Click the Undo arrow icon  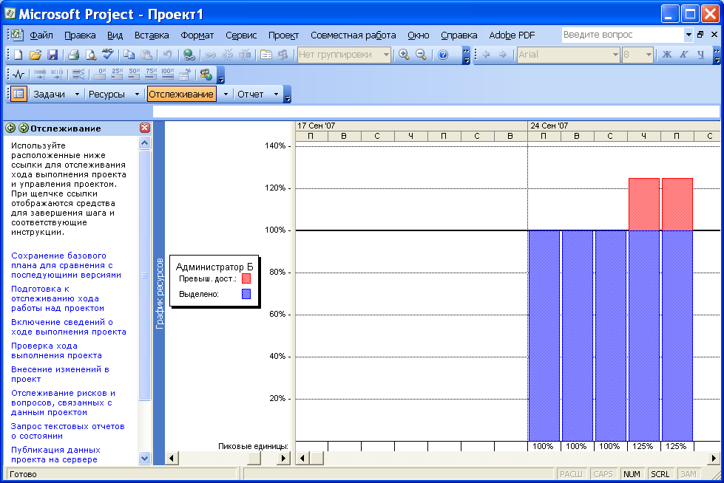coord(167,55)
